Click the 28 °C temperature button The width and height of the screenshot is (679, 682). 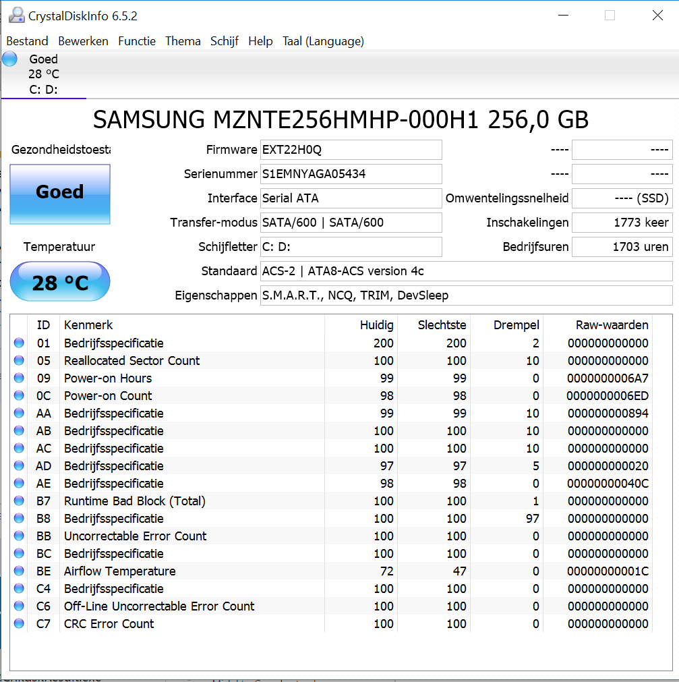[60, 281]
